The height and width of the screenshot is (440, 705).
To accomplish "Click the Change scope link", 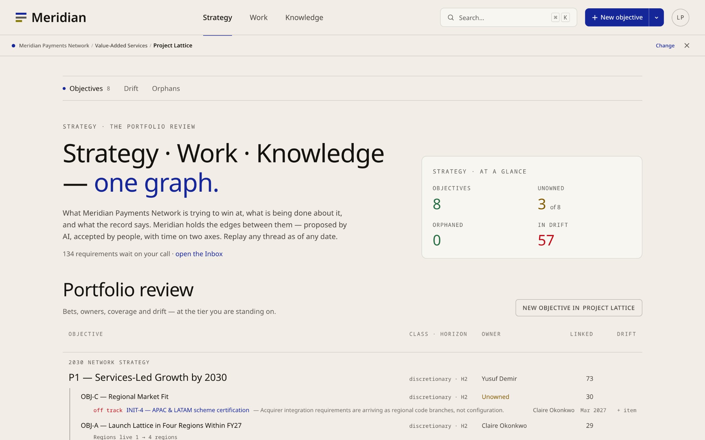I will point(665,45).
